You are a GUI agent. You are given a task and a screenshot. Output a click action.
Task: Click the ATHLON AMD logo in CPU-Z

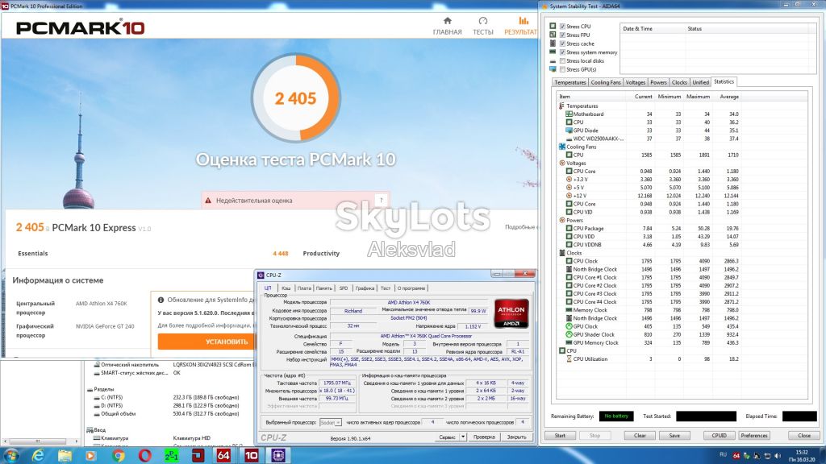coord(511,313)
